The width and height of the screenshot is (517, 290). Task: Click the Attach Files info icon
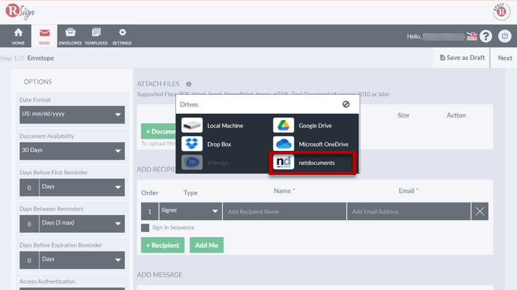(x=189, y=84)
